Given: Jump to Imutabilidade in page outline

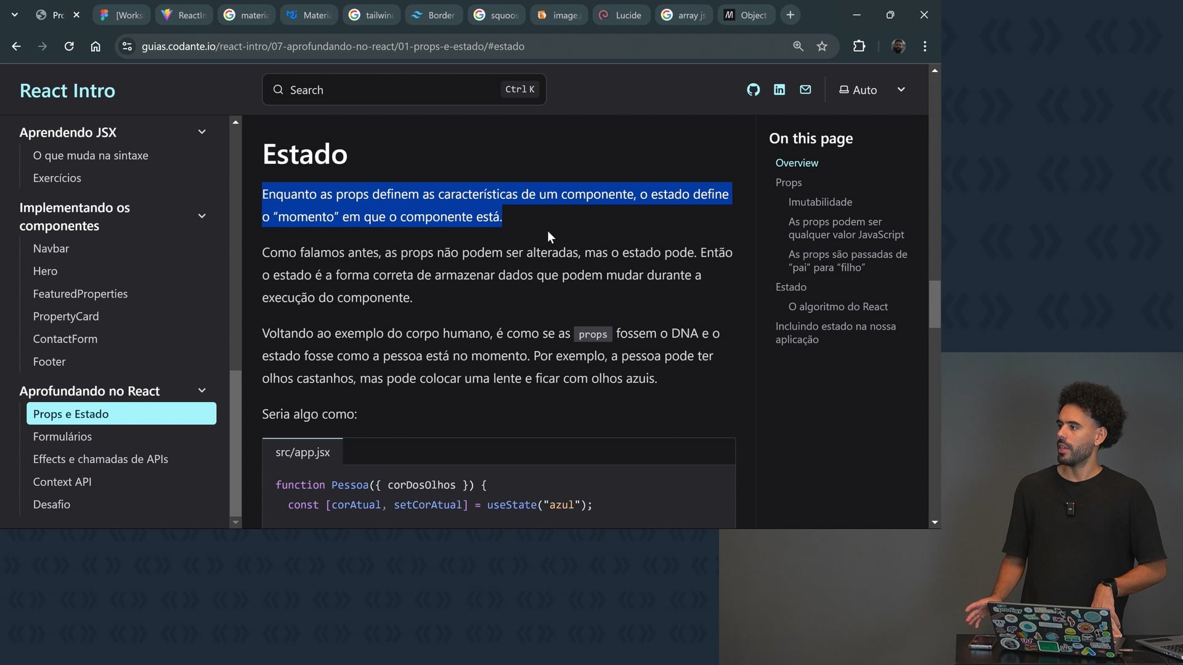Looking at the screenshot, I should click(x=820, y=202).
